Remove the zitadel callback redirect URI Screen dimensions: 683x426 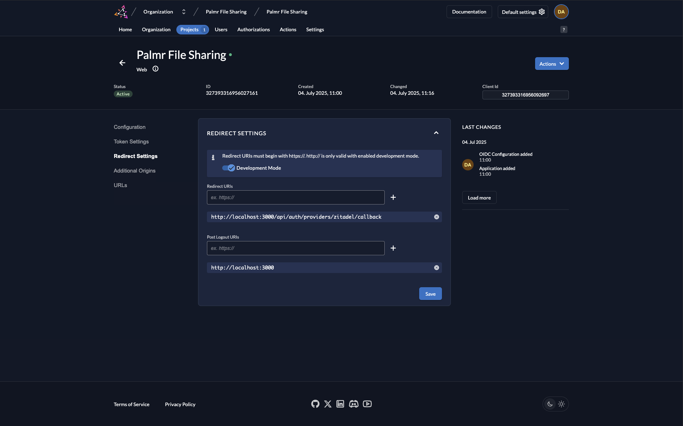click(x=437, y=217)
